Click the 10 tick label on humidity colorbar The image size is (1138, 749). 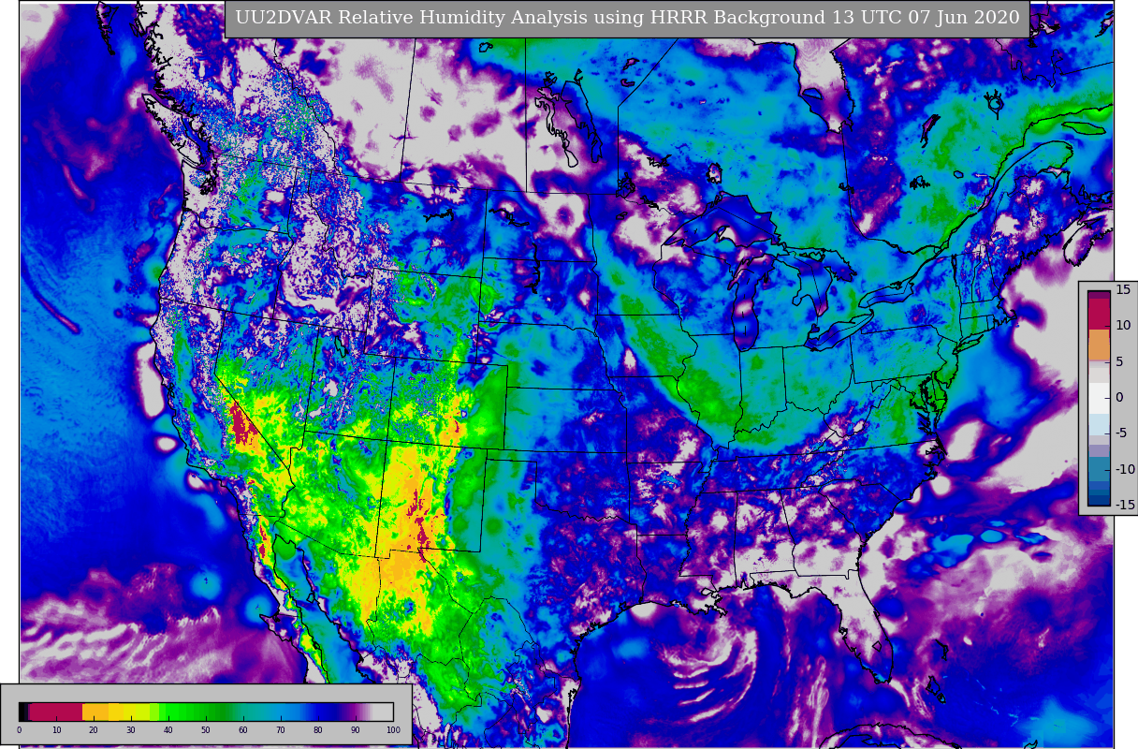[56, 730]
